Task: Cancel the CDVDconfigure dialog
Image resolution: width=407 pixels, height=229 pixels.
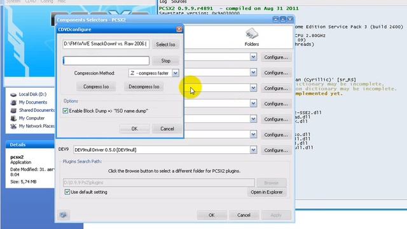Action: tap(167, 128)
